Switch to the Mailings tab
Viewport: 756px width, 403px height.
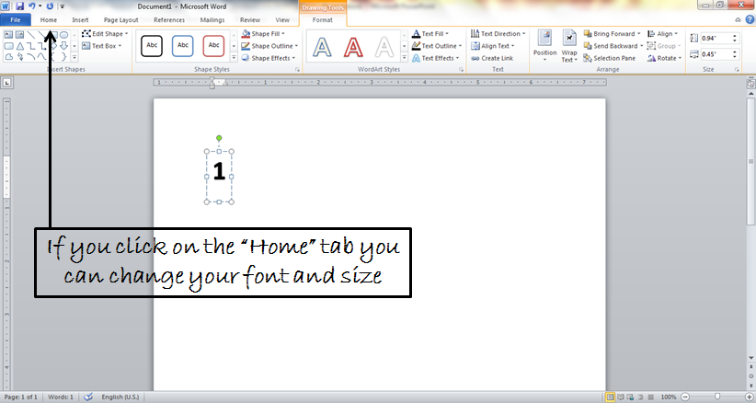point(212,19)
